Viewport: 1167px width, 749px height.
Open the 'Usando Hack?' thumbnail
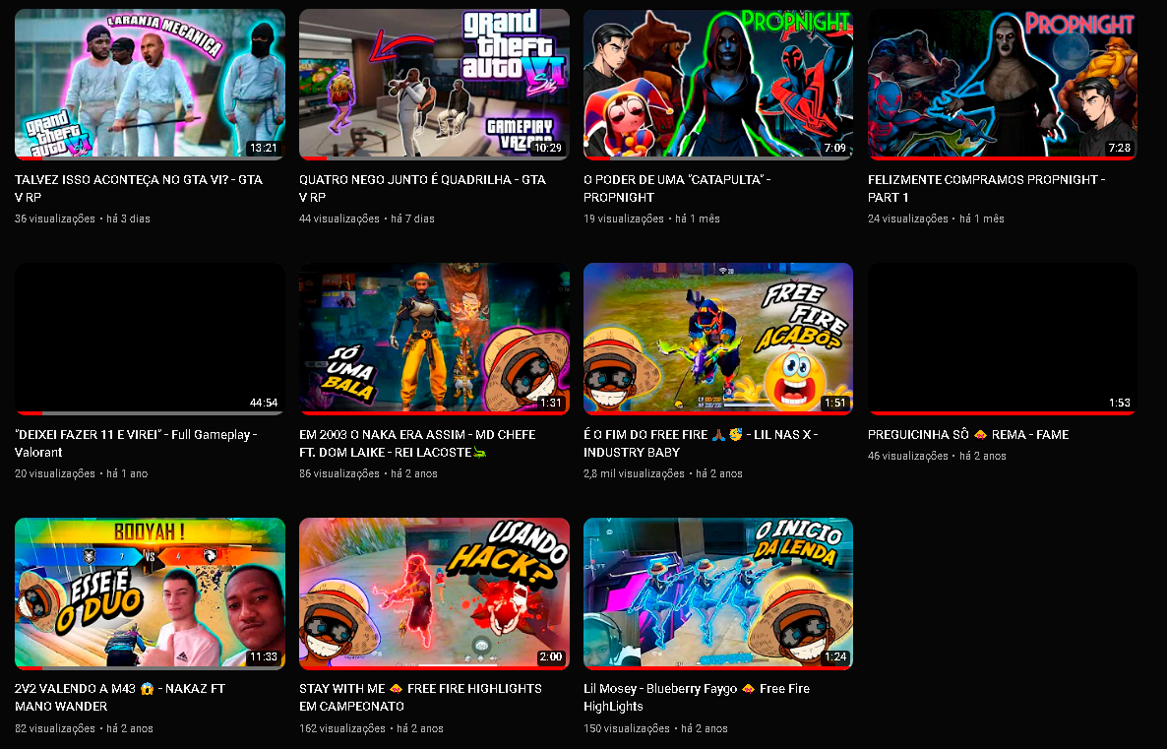(x=434, y=593)
